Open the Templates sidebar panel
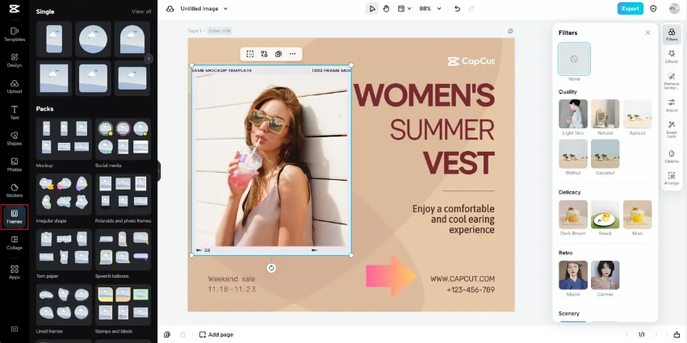This screenshot has width=687, height=343. [x=15, y=34]
